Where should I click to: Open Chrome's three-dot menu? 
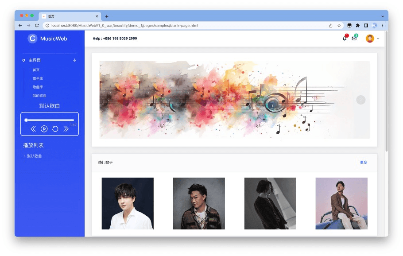coord(383,25)
